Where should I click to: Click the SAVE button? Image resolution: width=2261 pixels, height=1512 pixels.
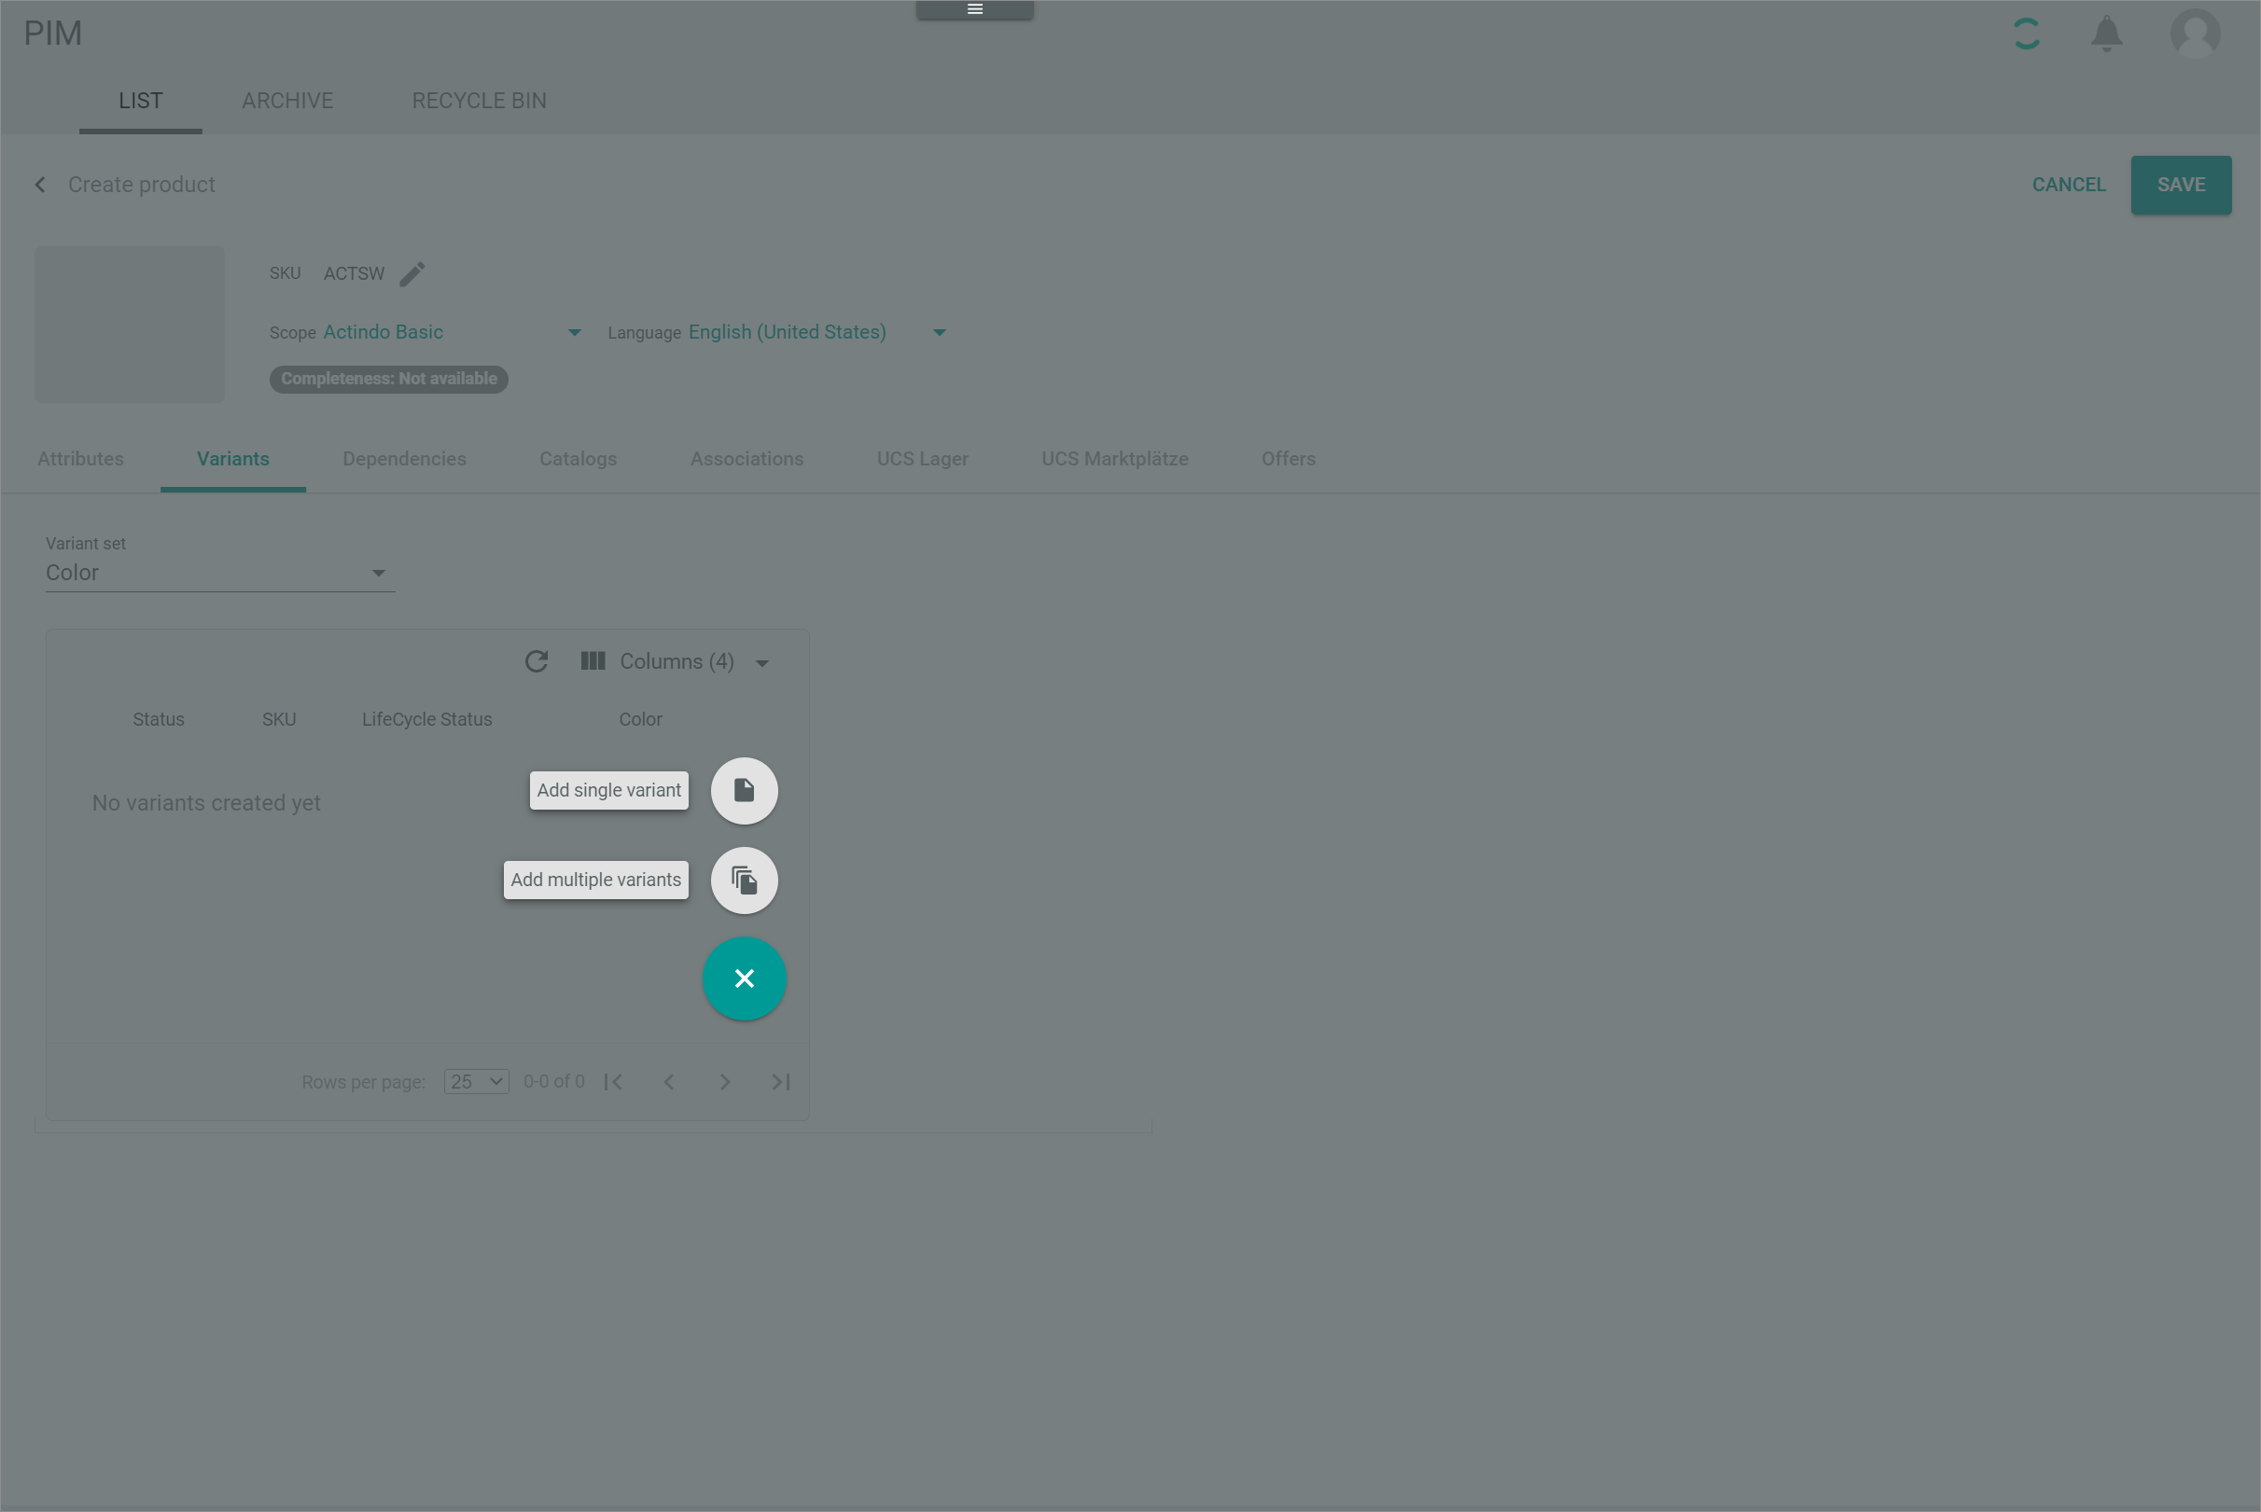(2180, 184)
